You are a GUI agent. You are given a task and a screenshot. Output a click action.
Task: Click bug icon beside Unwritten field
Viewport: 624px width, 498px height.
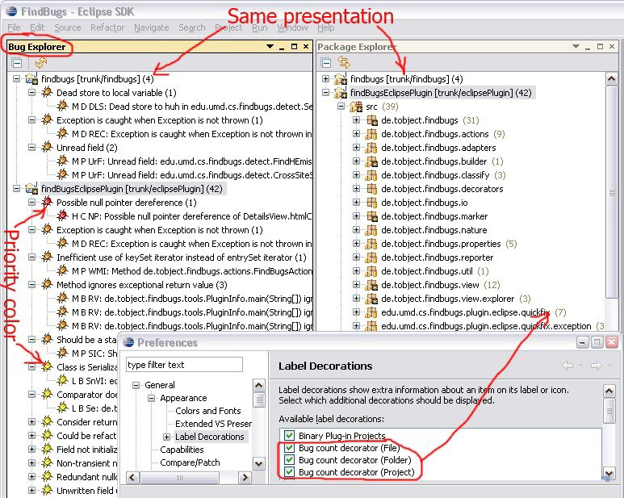(47, 490)
